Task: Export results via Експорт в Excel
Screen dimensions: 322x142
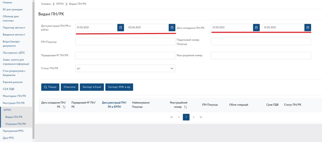Action: 92,87
